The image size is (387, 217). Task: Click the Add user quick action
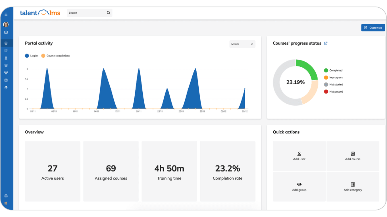(x=299, y=156)
